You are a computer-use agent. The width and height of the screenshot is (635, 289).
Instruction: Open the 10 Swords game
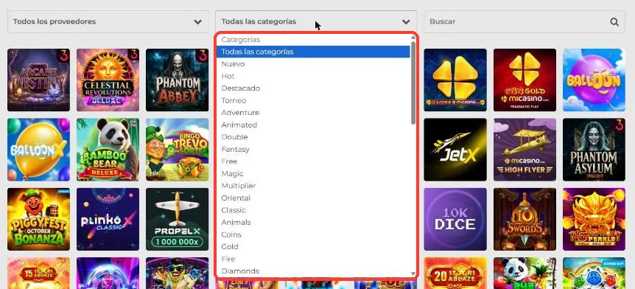(525, 219)
